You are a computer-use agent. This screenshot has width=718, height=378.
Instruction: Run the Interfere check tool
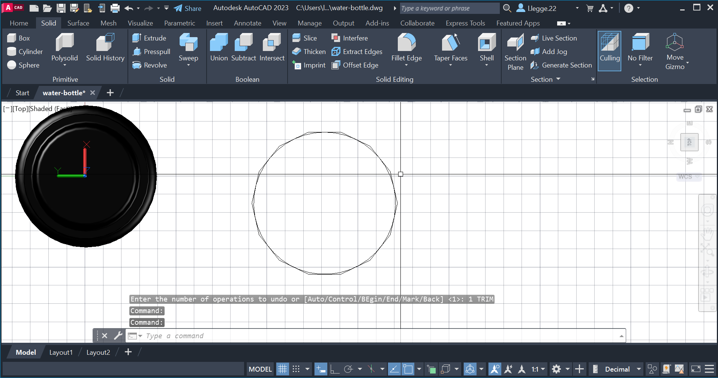349,38
